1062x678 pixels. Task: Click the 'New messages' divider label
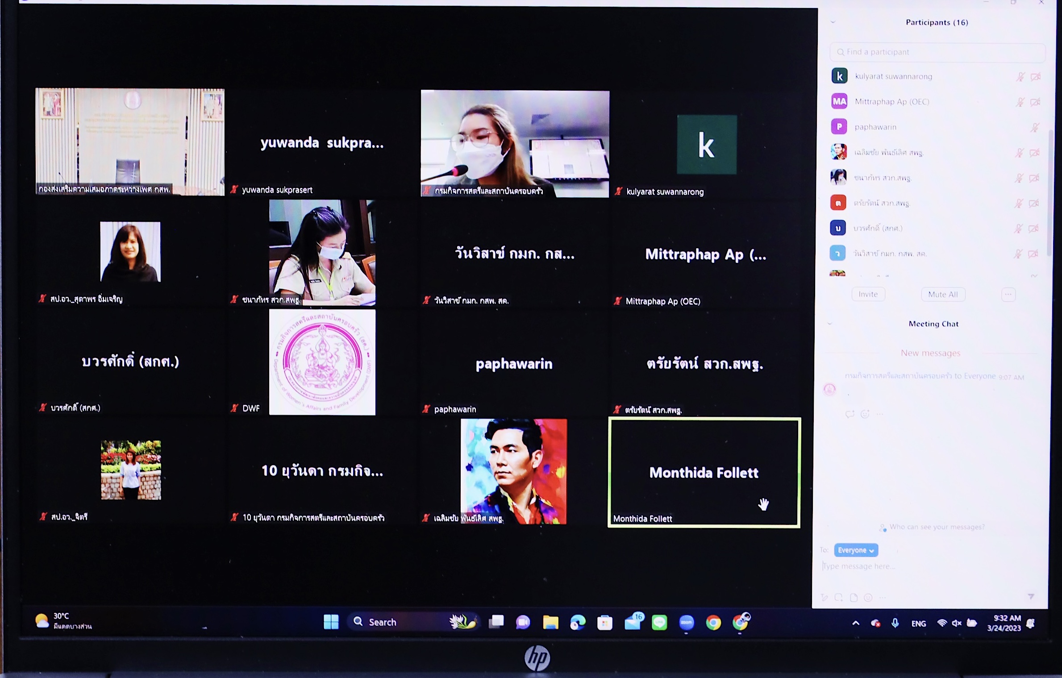tap(930, 353)
